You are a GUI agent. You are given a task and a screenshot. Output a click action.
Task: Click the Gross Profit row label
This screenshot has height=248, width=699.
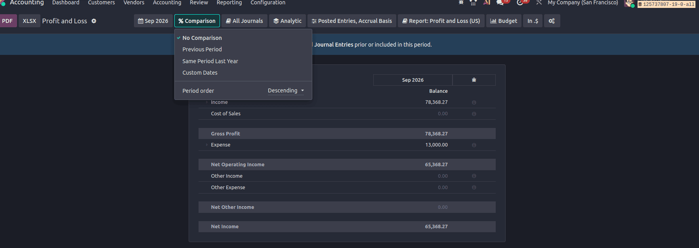[225, 134]
